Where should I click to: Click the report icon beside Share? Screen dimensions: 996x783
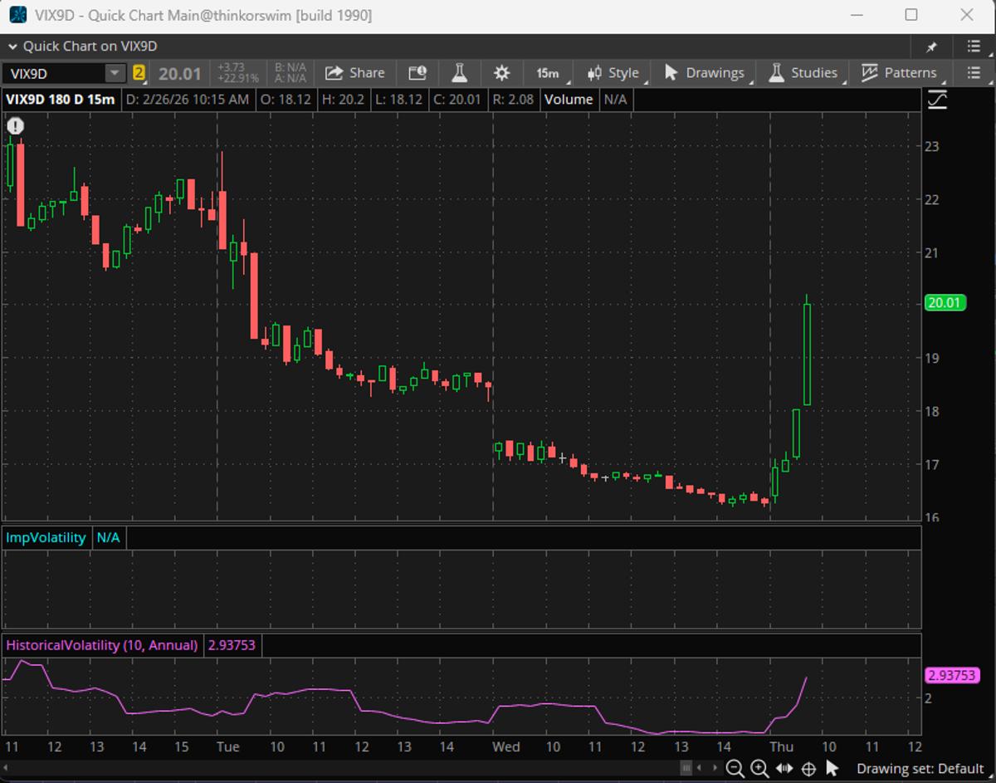pyautogui.click(x=417, y=73)
